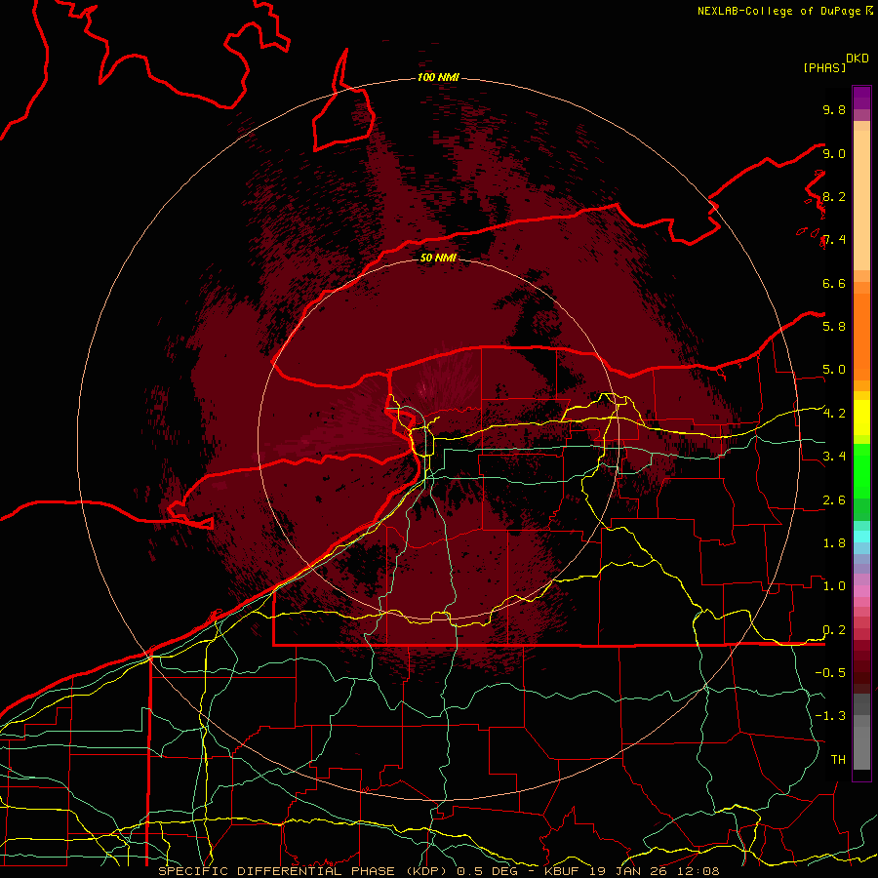Screen dimensions: 878x878
Task: Pick the bright green segment of color bar
Action: (861, 470)
